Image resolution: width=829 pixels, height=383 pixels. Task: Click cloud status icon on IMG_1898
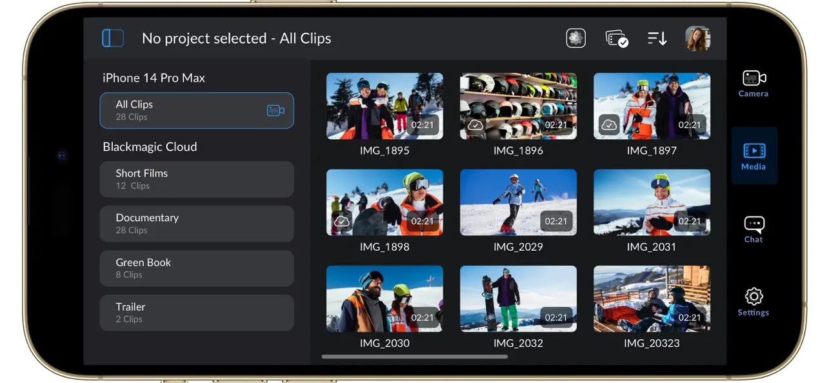pyautogui.click(x=342, y=221)
